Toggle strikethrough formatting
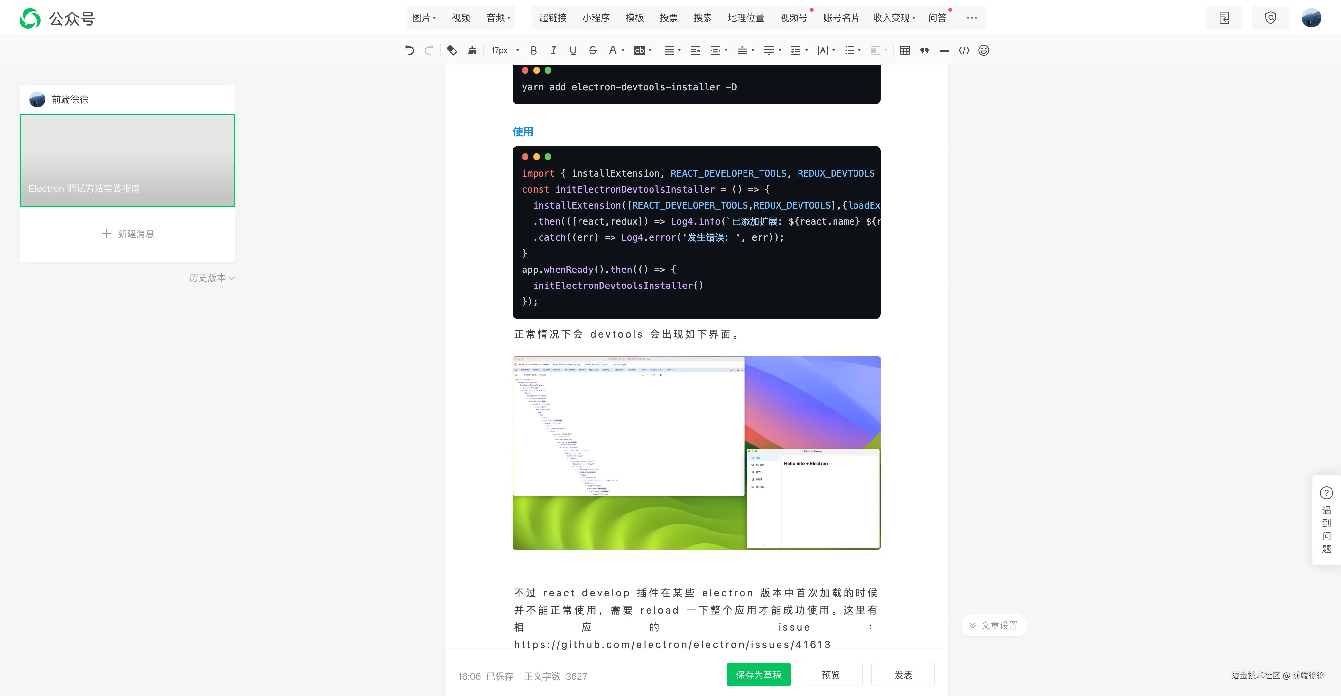This screenshot has height=696, width=1341. (x=592, y=50)
